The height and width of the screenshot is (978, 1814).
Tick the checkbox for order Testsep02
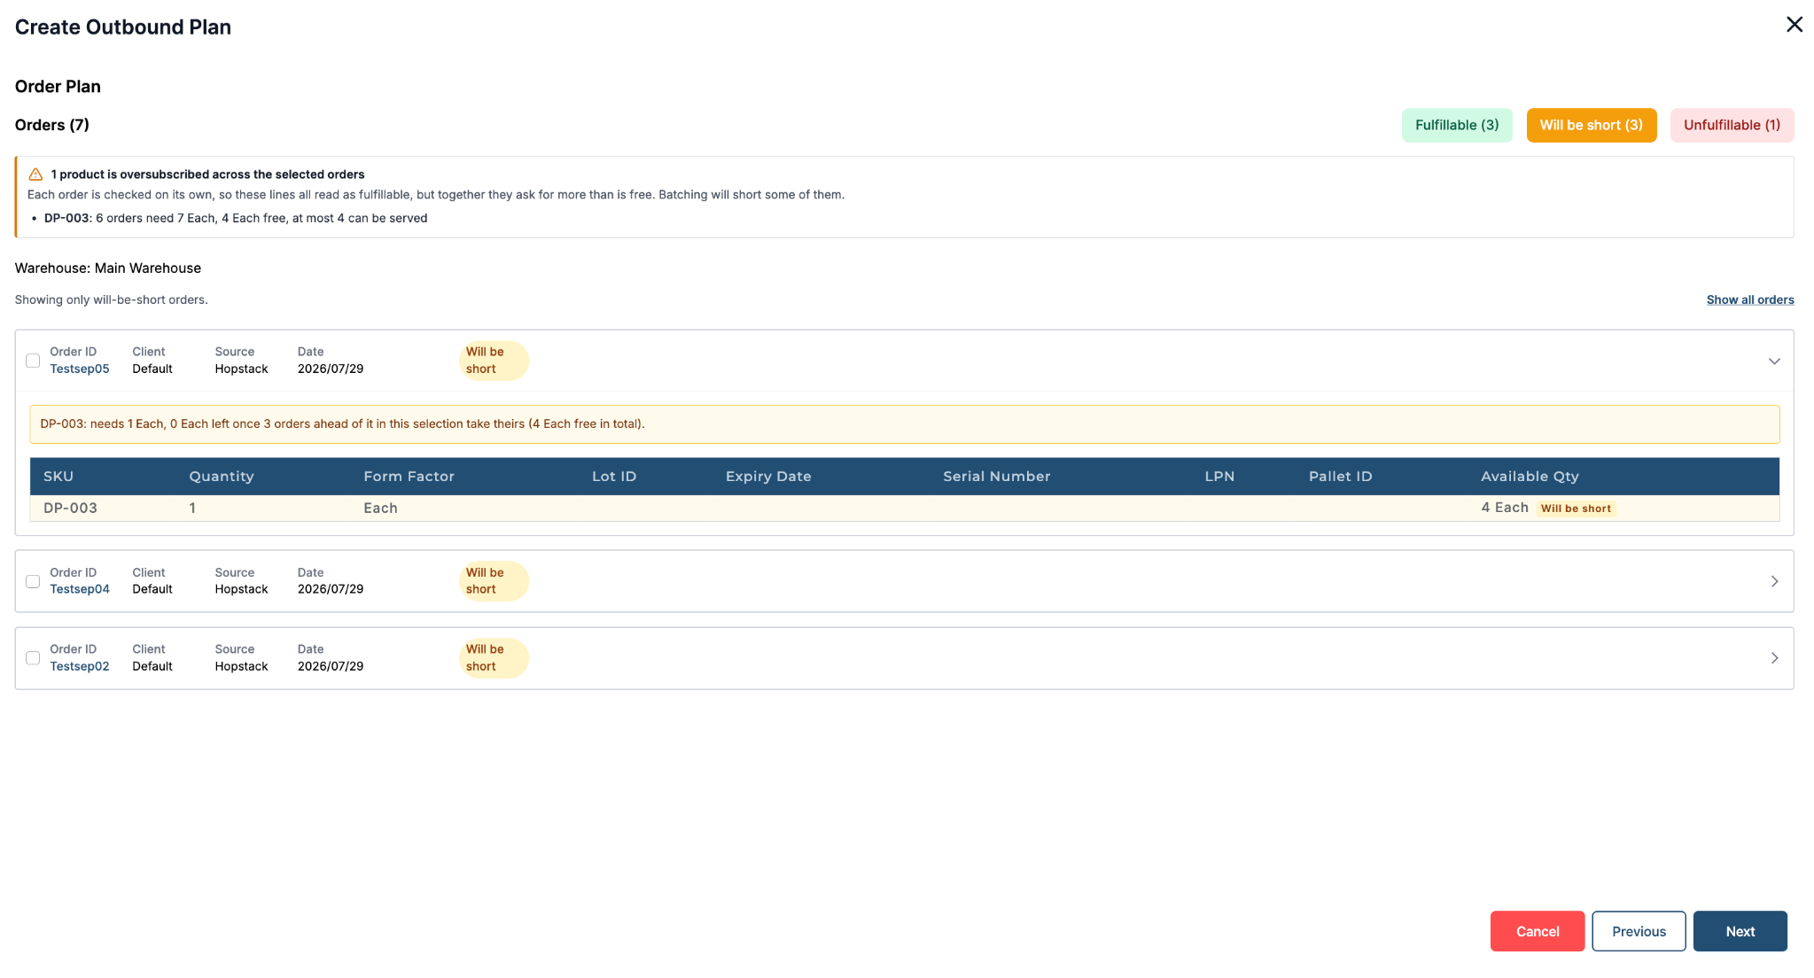33,658
